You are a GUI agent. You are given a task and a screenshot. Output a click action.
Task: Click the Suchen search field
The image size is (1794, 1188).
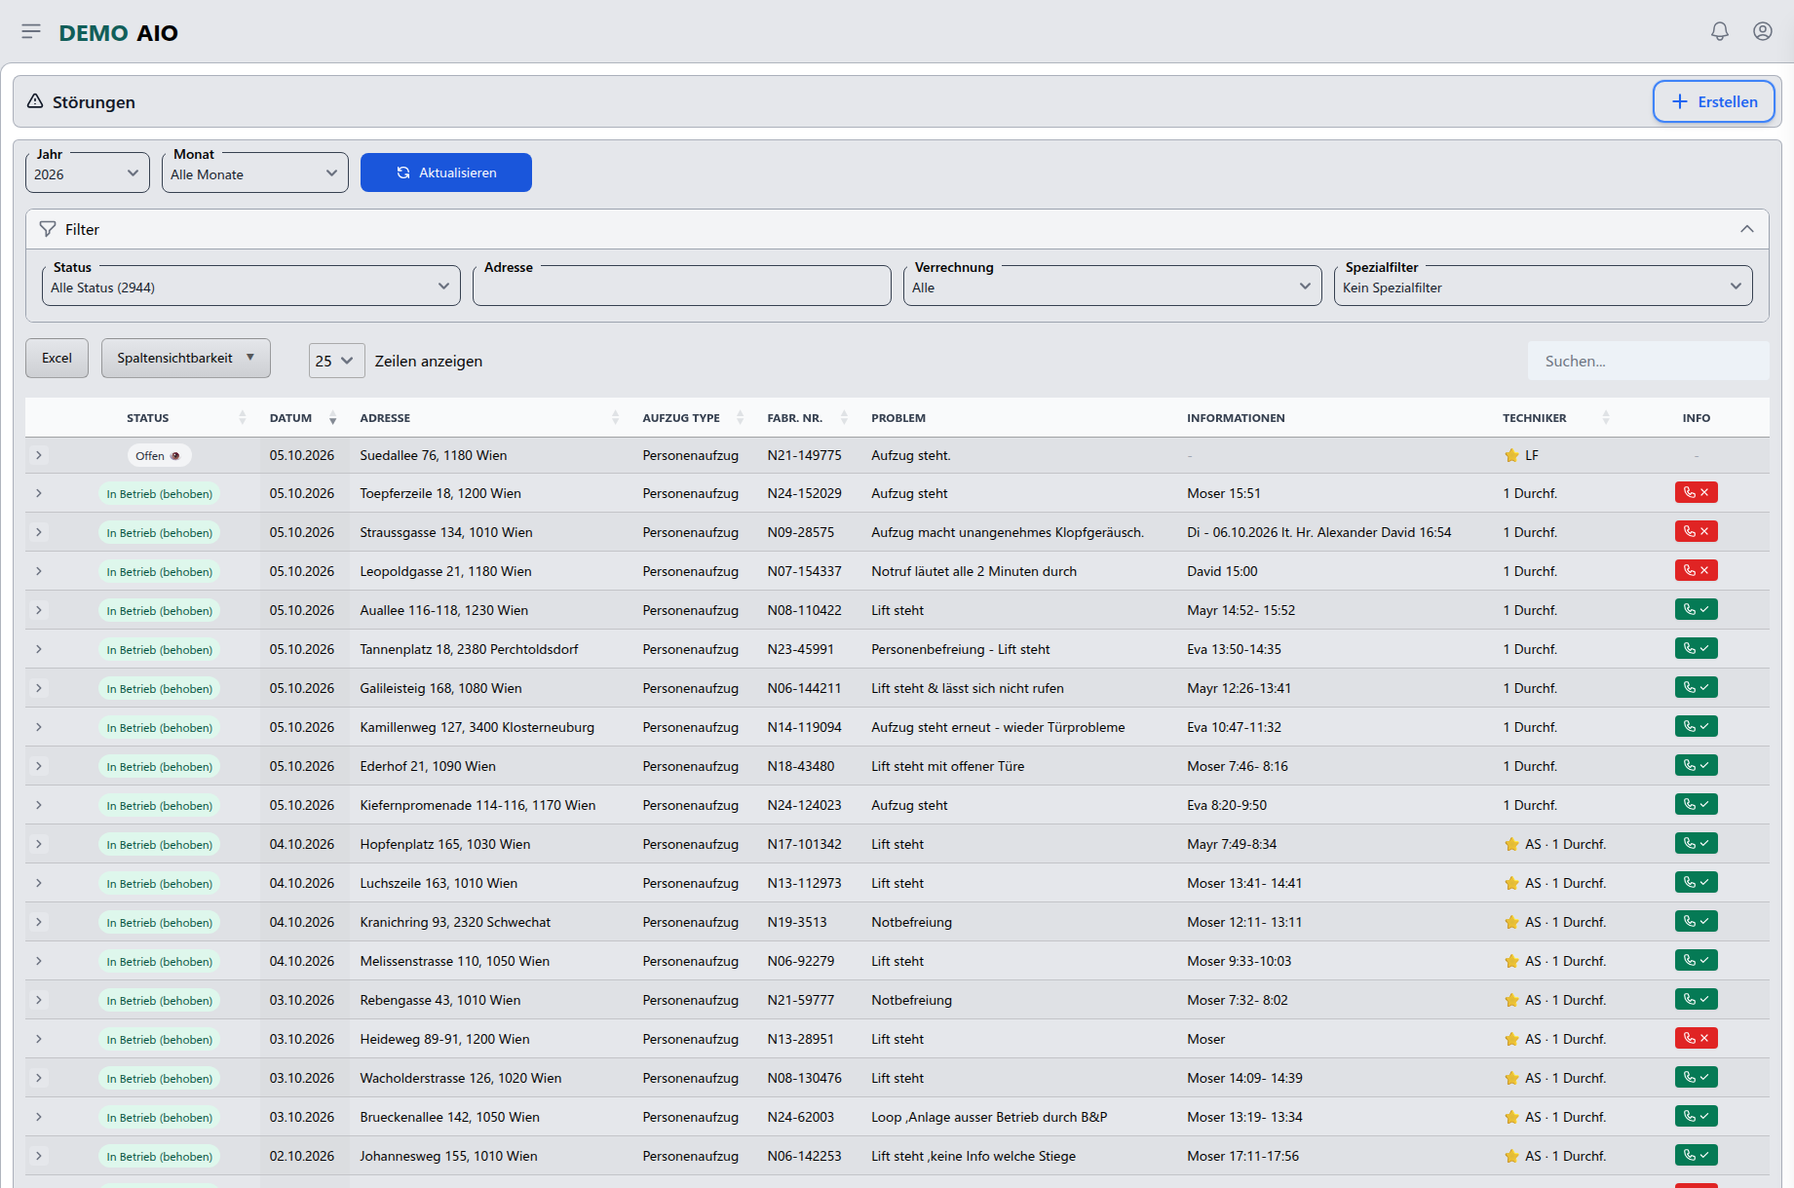(x=1649, y=361)
